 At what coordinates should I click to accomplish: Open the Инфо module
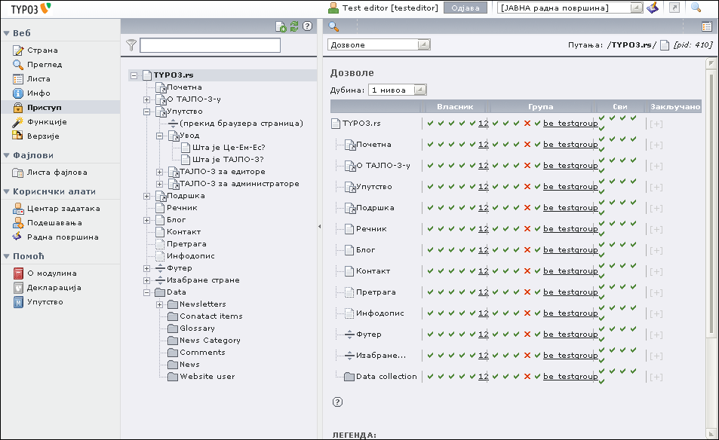click(38, 93)
